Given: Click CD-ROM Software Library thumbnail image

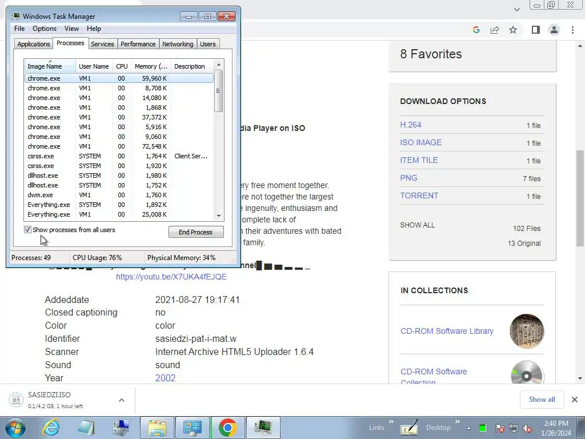Looking at the screenshot, I should [527, 331].
